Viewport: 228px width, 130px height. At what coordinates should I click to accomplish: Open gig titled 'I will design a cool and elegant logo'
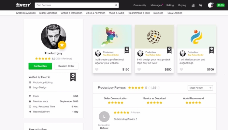[192, 61]
